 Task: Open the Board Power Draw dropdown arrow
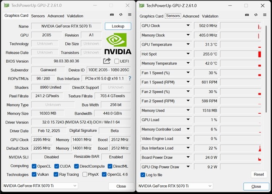(188, 157)
